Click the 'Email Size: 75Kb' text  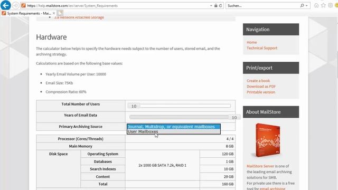point(59,83)
